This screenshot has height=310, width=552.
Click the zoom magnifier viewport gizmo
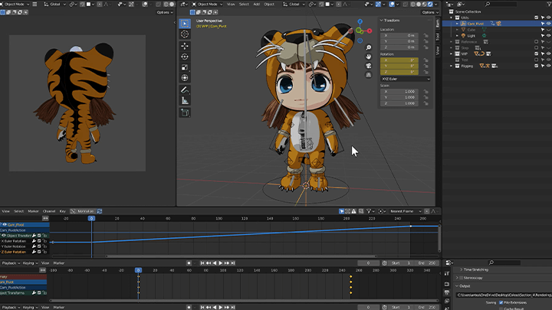368,47
